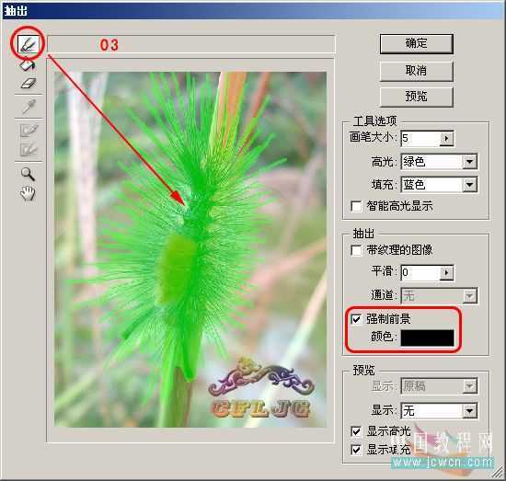Screen dimensions: 506x481
Task: Click the 预览 button
Action: (416, 97)
